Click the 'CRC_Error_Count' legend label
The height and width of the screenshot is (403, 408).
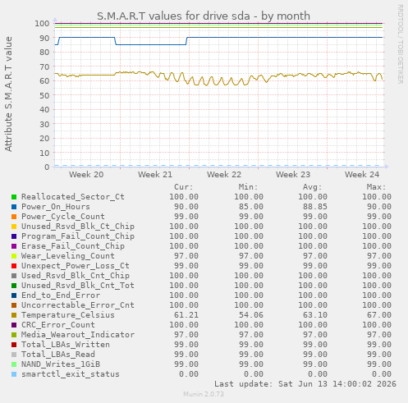(x=58, y=325)
